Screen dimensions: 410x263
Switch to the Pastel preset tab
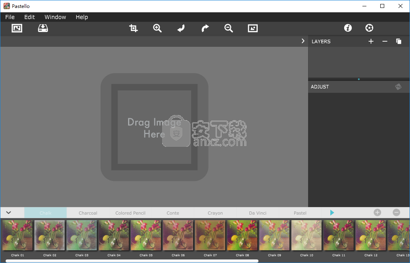tap(300, 213)
